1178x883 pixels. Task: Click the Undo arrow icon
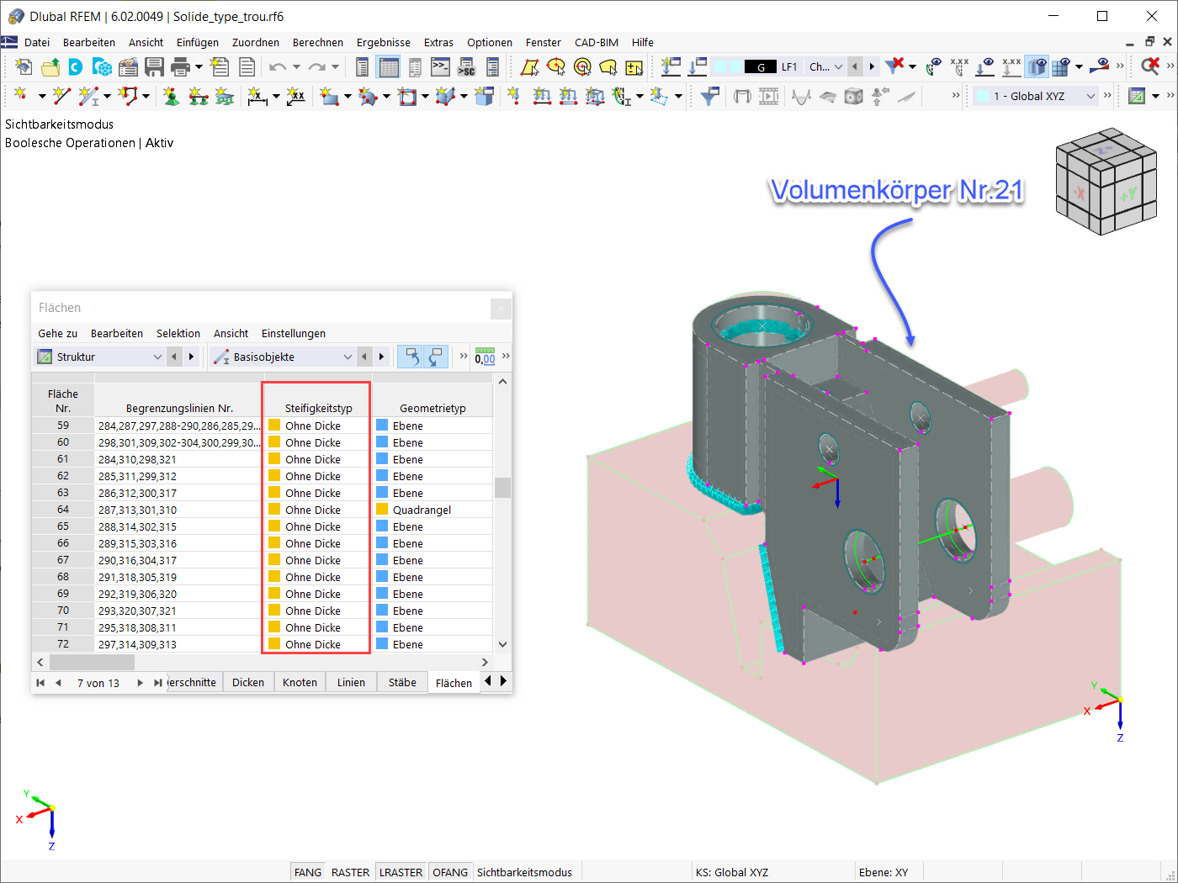click(278, 66)
